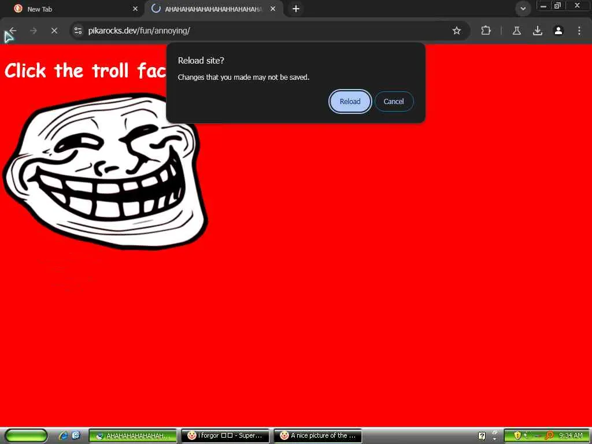Restore down the browser window
Viewport: 592px width, 444px height.
coord(557,6)
